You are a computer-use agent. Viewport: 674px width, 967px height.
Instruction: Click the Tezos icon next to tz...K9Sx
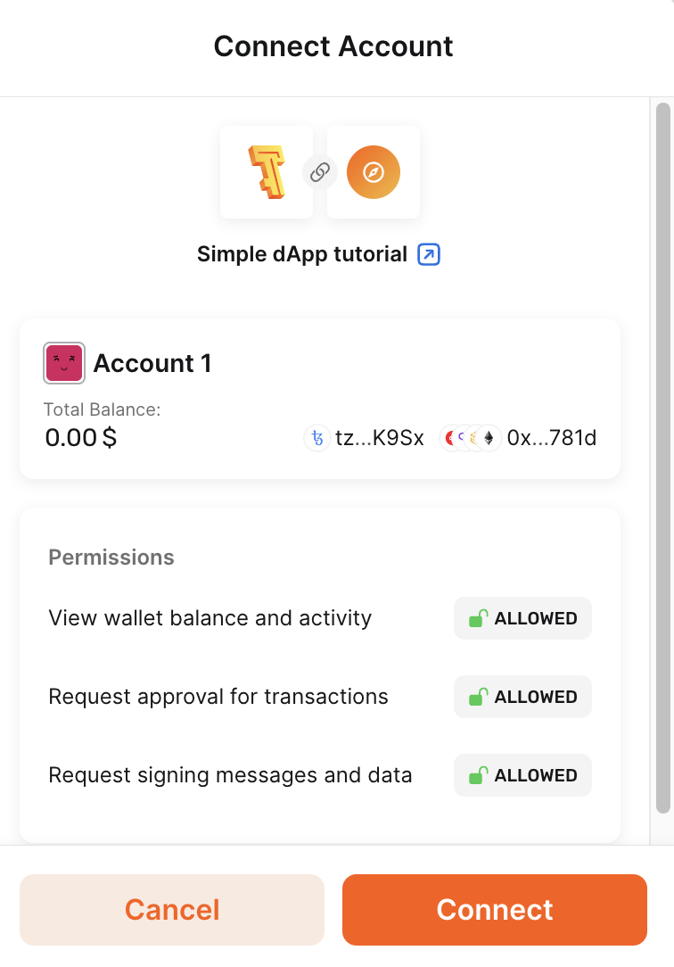tap(317, 438)
